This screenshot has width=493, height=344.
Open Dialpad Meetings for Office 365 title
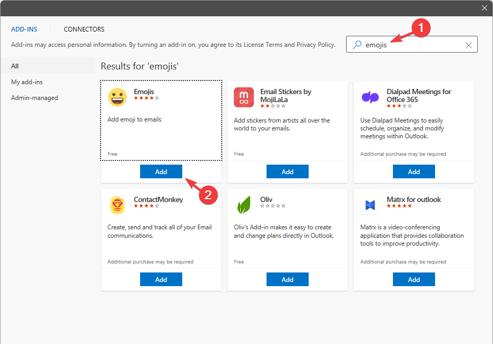[x=419, y=95]
